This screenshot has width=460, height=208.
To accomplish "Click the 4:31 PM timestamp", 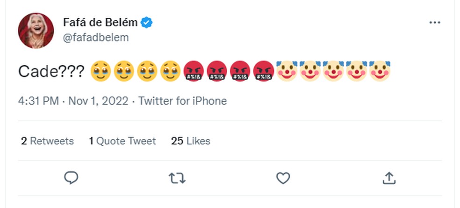I will (x=38, y=101).
